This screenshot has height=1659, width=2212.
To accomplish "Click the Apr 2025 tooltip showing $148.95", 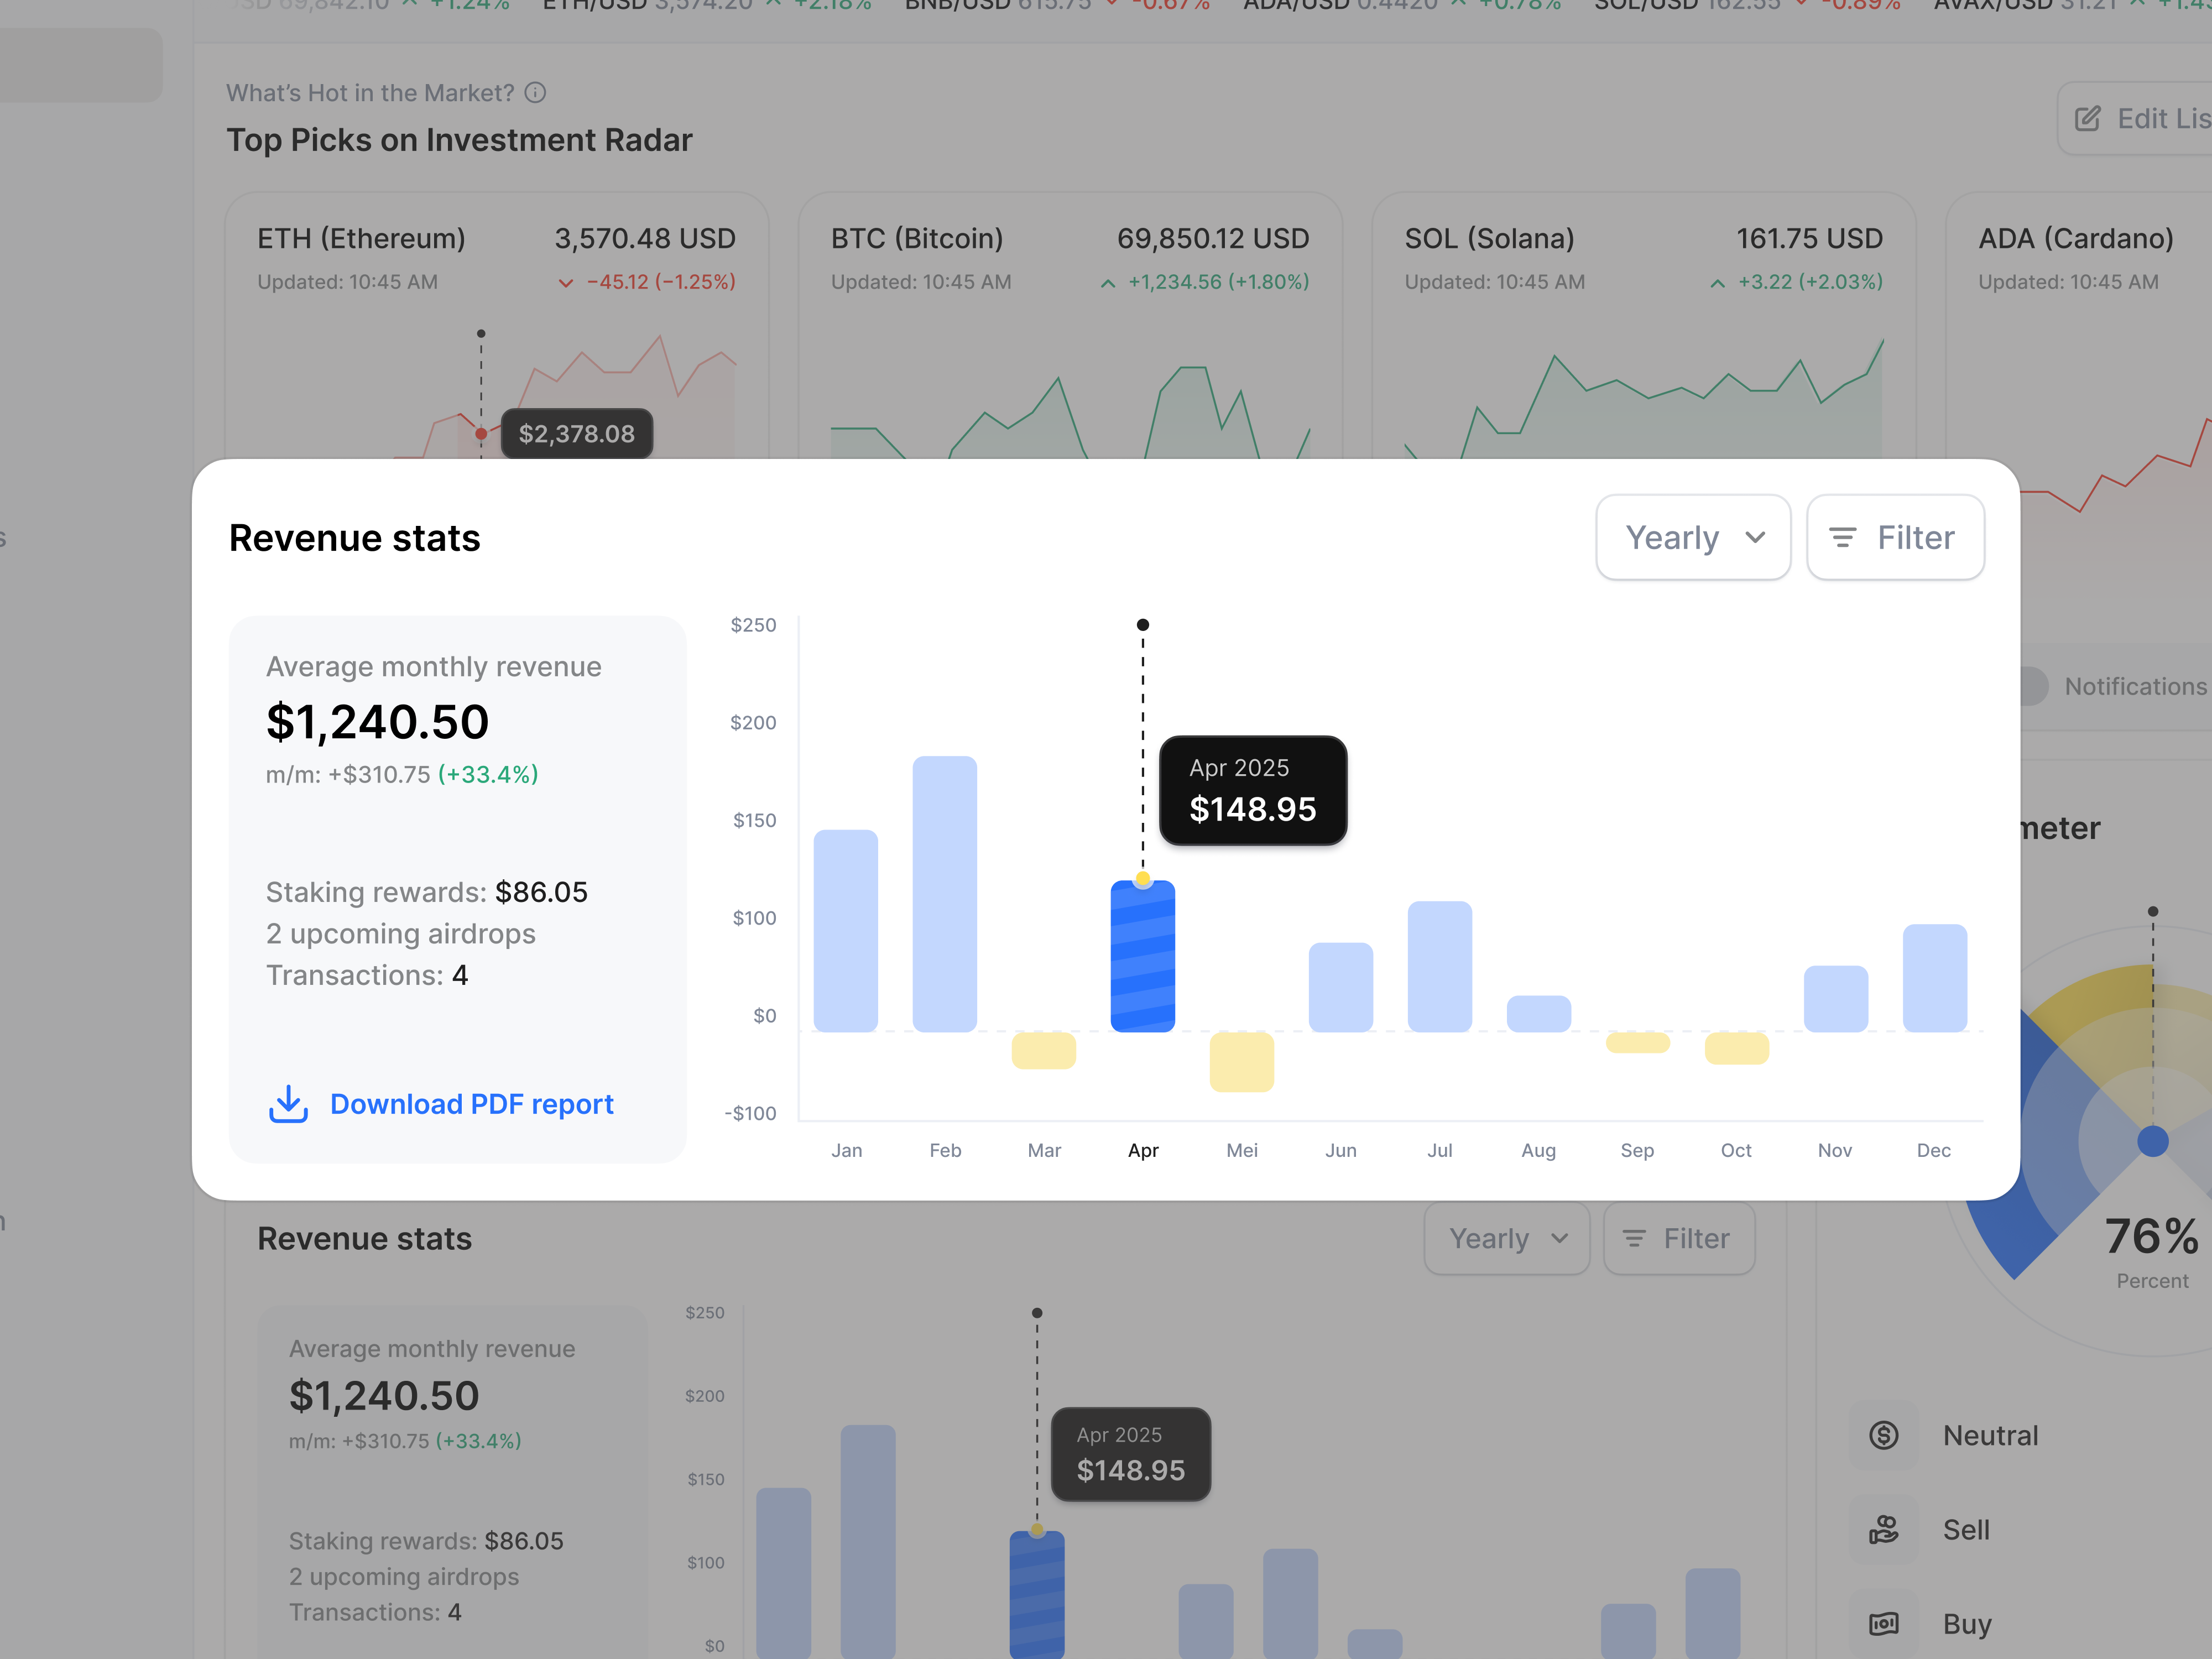I will click(x=1252, y=791).
